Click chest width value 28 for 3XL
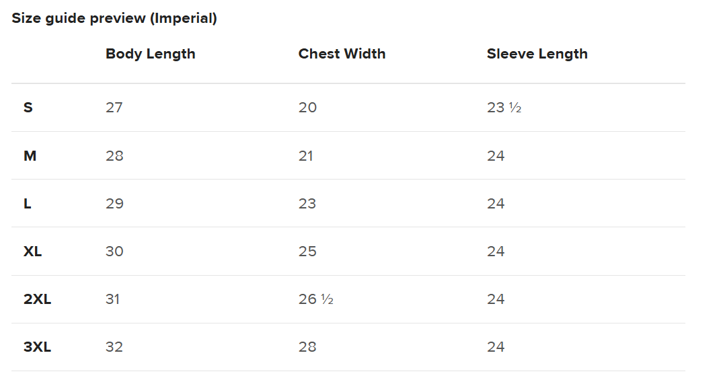 point(307,347)
